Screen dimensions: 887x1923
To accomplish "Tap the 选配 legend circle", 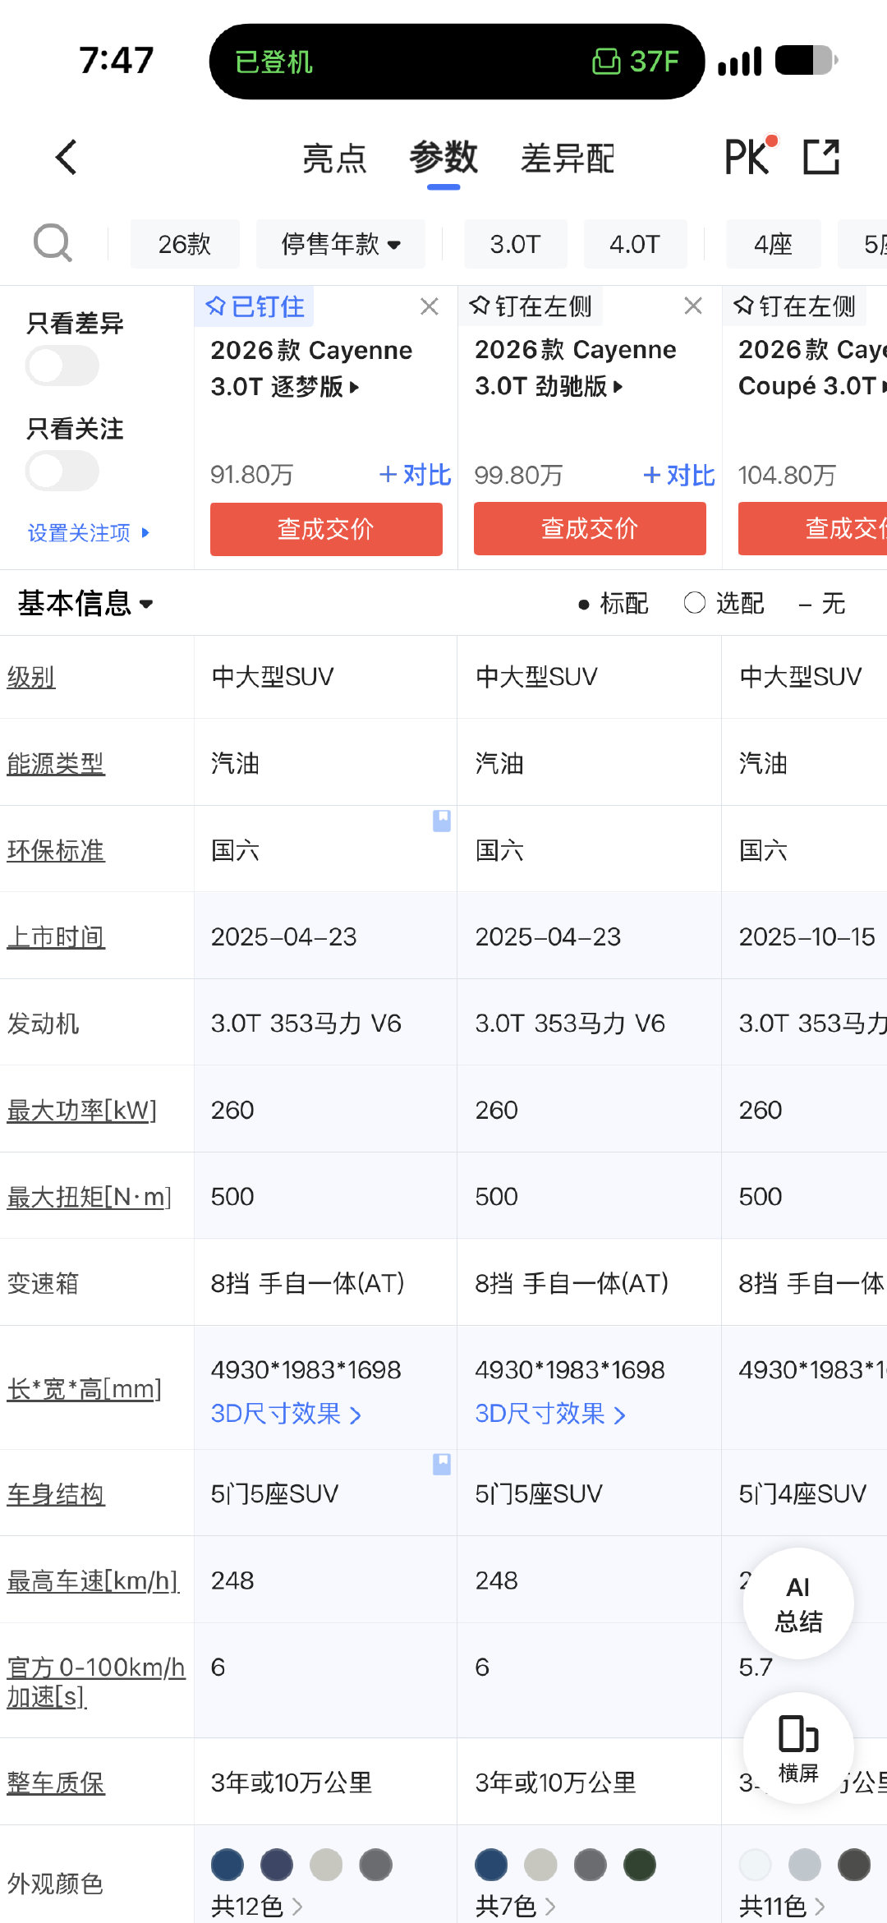I will [695, 603].
